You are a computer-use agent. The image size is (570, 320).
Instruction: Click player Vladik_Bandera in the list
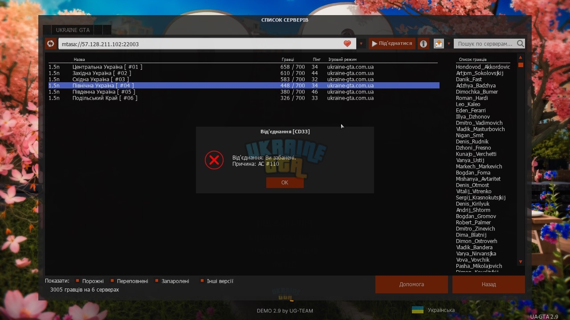tap(474, 248)
